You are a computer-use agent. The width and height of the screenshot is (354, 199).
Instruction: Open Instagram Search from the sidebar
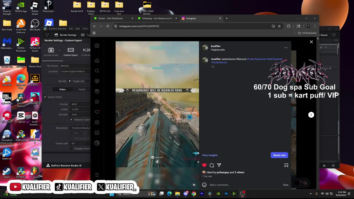tap(97, 71)
